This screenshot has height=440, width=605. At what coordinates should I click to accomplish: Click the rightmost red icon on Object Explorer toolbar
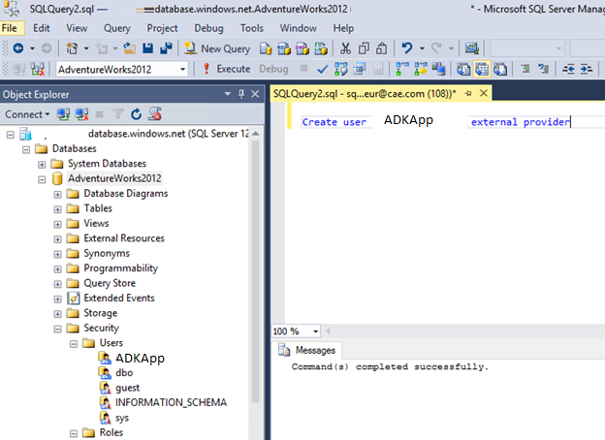155,114
